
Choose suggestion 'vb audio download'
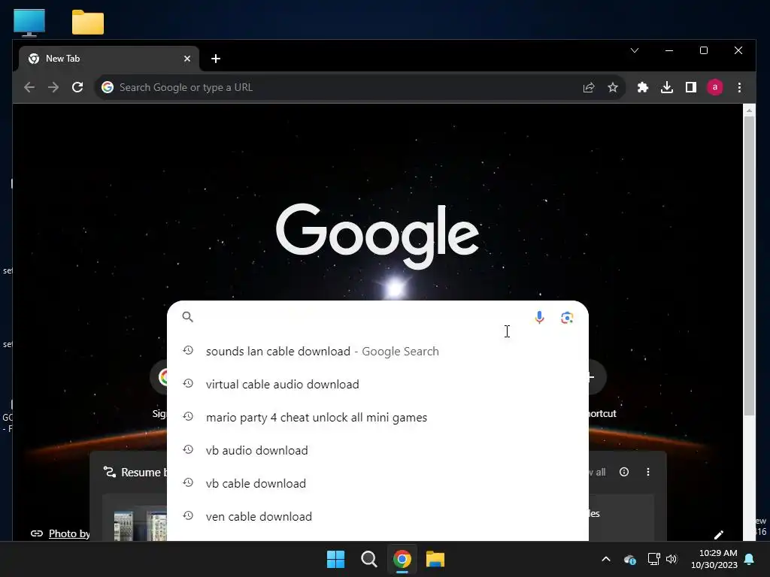377,451
